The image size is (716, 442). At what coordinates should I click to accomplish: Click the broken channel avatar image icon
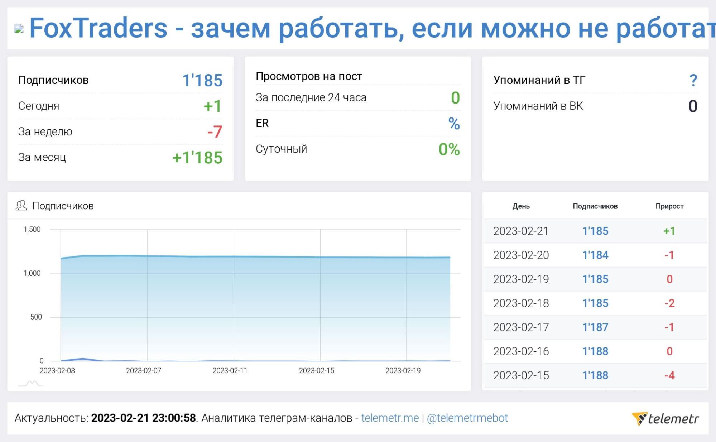pyautogui.click(x=19, y=29)
